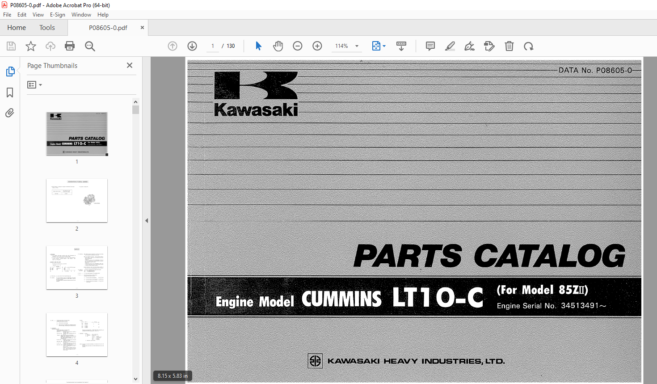Image resolution: width=657 pixels, height=384 pixels.
Task: Click the current page number field
Action: click(213, 46)
